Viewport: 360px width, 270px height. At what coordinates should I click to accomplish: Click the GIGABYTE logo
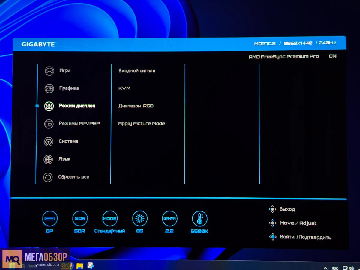pyautogui.click(x=38, y=44)
